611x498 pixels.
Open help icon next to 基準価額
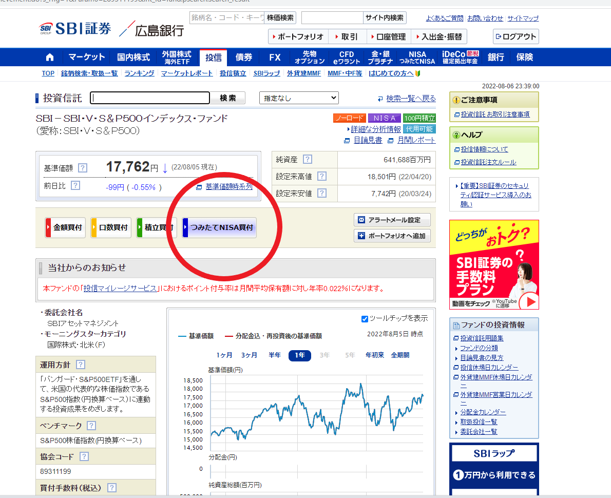coord(83,167)
